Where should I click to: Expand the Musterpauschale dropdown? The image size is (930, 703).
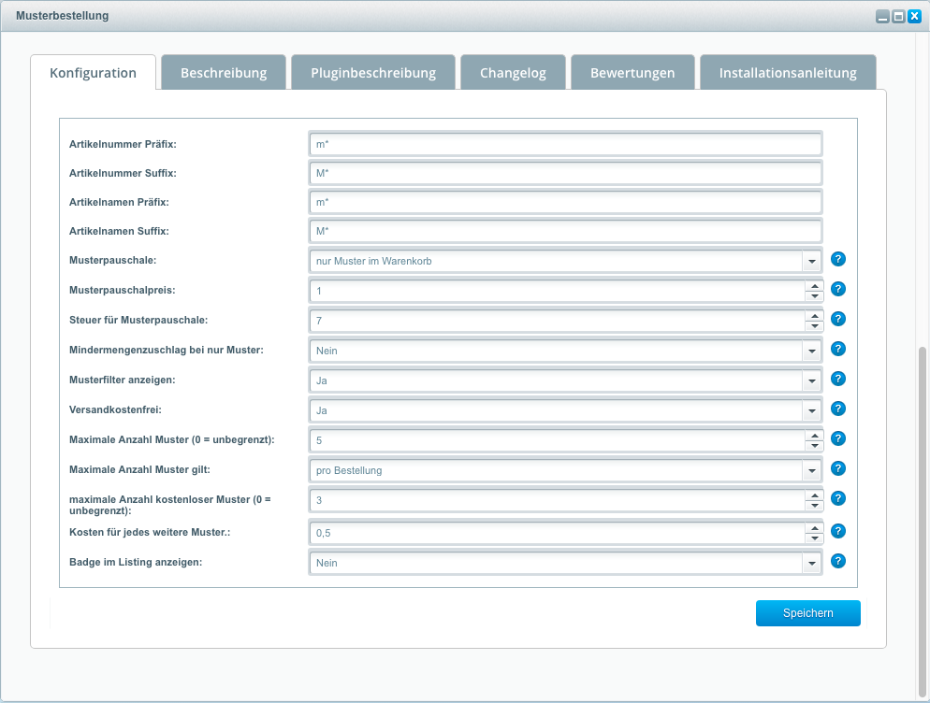point(812,261)
